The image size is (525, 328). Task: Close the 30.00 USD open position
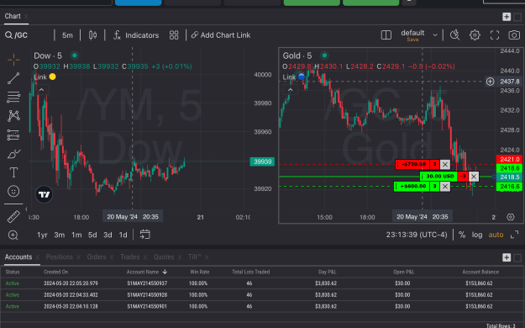tap(474, 177)
